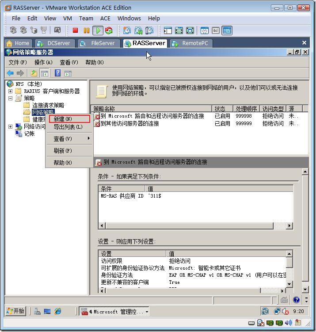Toggle the VMware sidebar view icon

click(168, 31)
